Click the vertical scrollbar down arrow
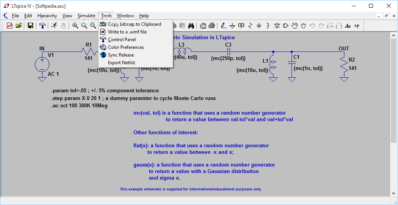 pos(393,193)
